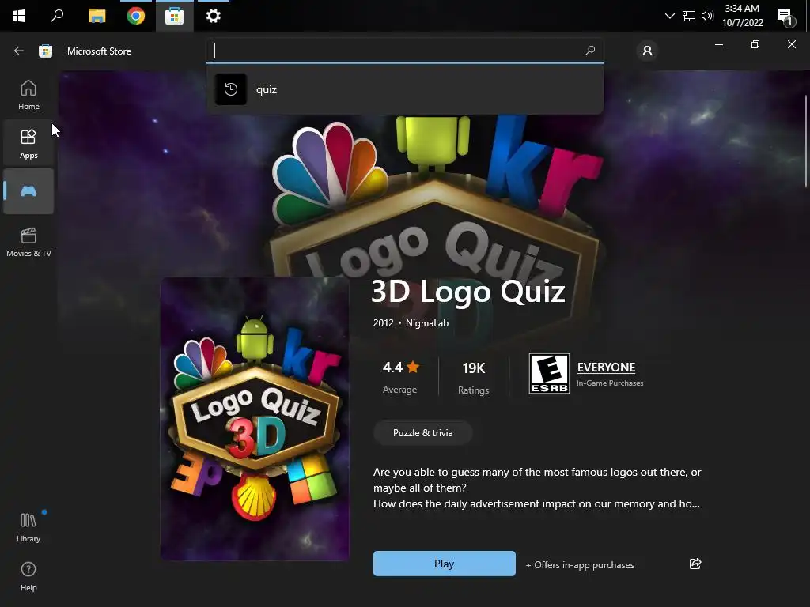
Task: Click the back arrow in Microsoft Store
Action: [19, 51]
